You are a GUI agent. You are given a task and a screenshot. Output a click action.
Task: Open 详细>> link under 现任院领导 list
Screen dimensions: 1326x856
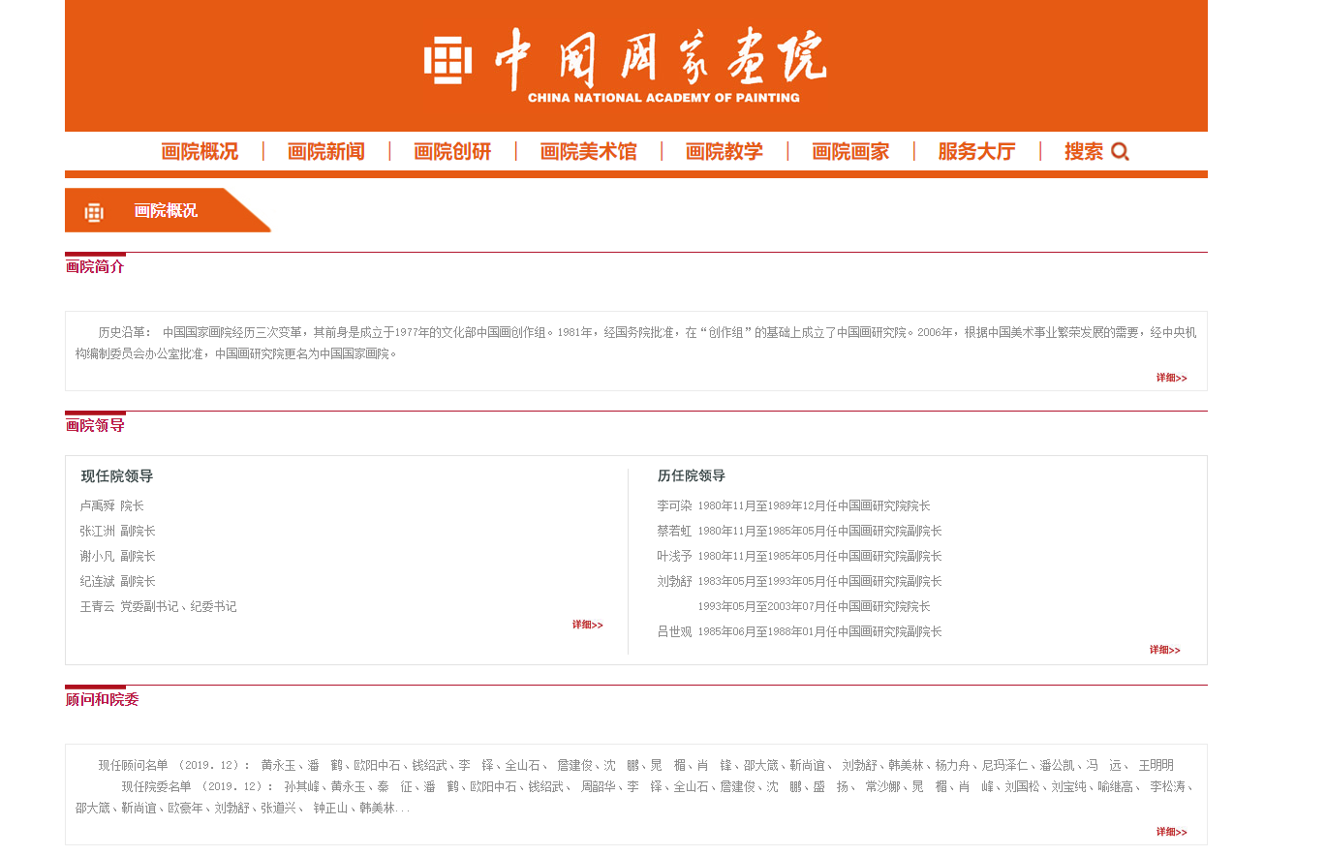click(x=587, y=625)
